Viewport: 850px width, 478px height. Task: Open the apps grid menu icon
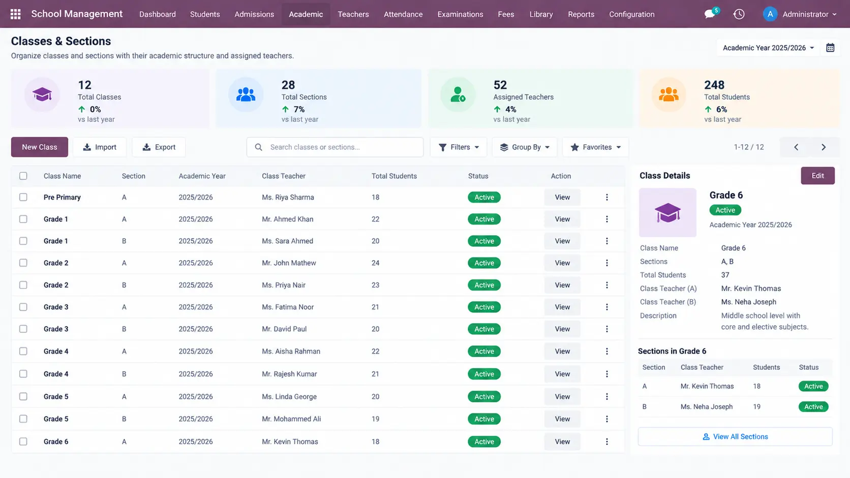pos(15,14)
